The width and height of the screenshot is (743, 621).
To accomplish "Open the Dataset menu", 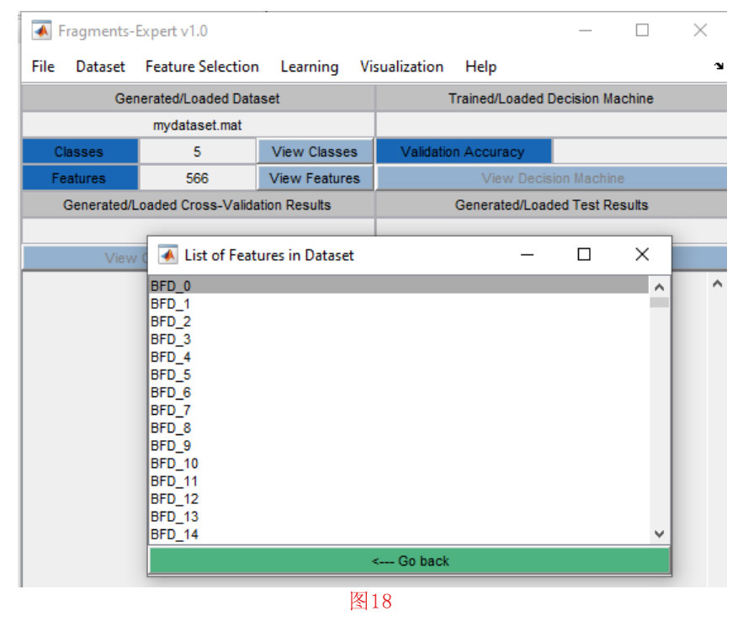I will [x=100, y=66].
